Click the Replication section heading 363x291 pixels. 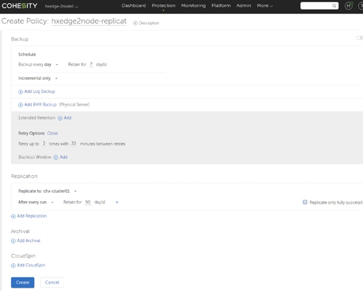point(24,177)
